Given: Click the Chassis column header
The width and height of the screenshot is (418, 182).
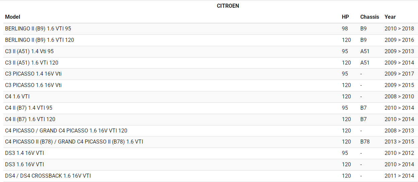Looking at the screenshot, I should pyautogui.click(x=369, y=17).
